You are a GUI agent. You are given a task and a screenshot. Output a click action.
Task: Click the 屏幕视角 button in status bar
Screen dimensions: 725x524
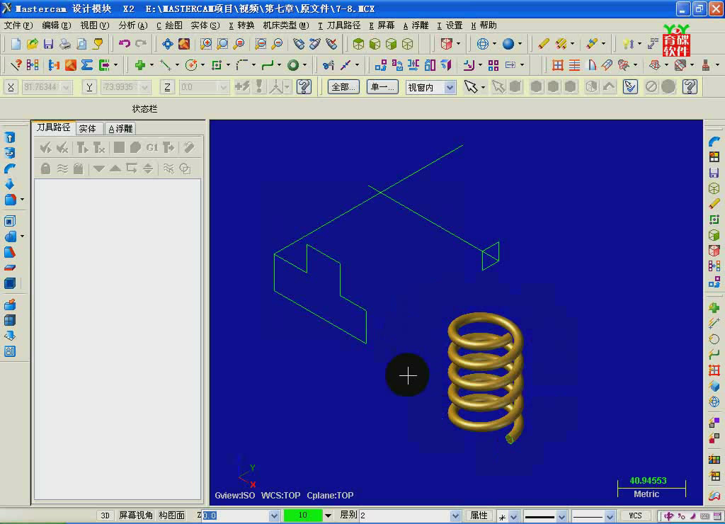coord(135,516)
